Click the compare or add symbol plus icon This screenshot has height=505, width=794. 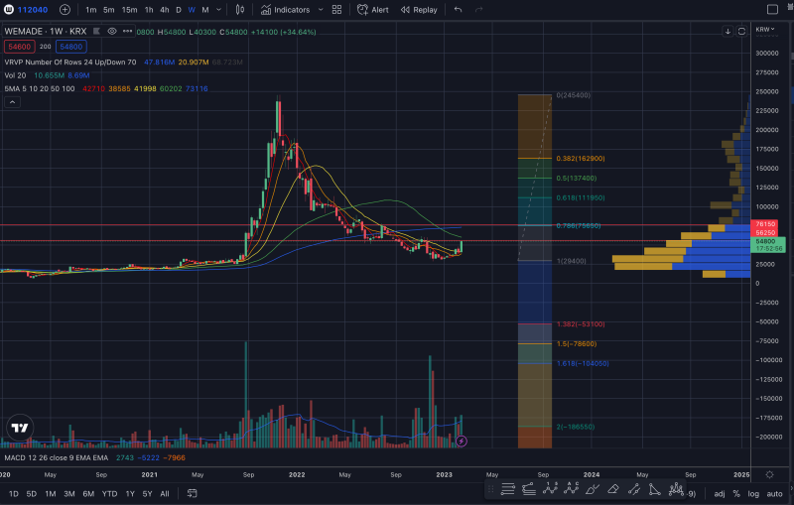point(65,10)
